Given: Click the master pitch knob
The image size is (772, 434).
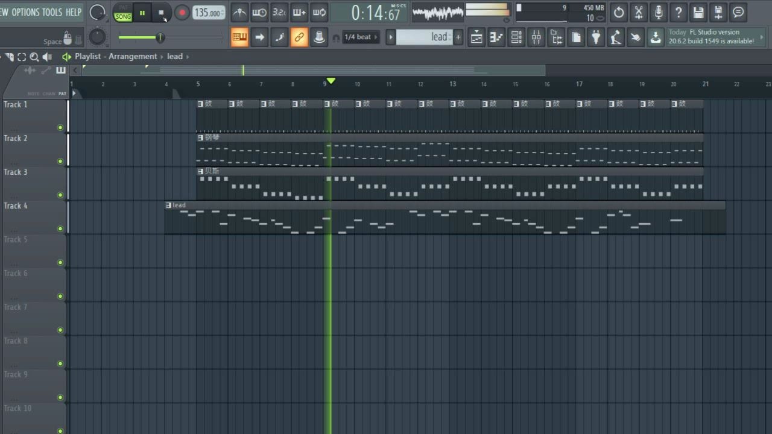Looking at the screenshot, I should pos(97,37).
